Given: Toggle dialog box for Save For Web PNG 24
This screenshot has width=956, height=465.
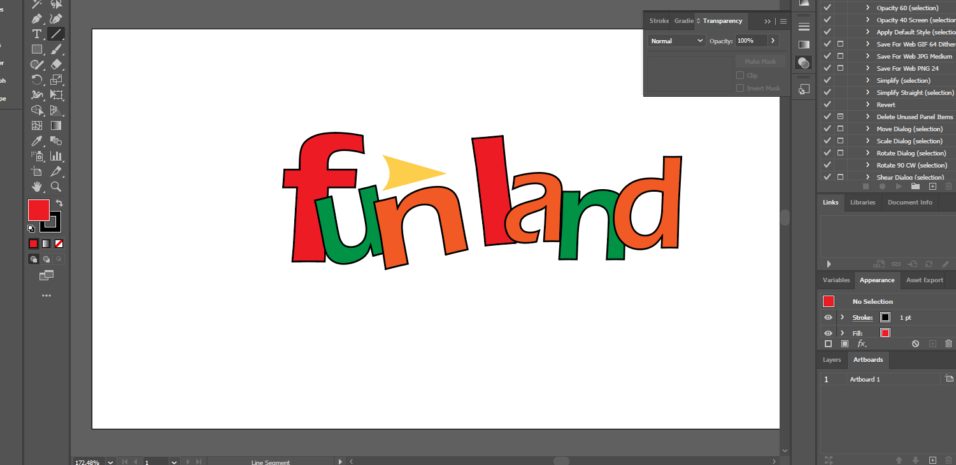Looking at the screenshot, I should (x=840, y=68).
